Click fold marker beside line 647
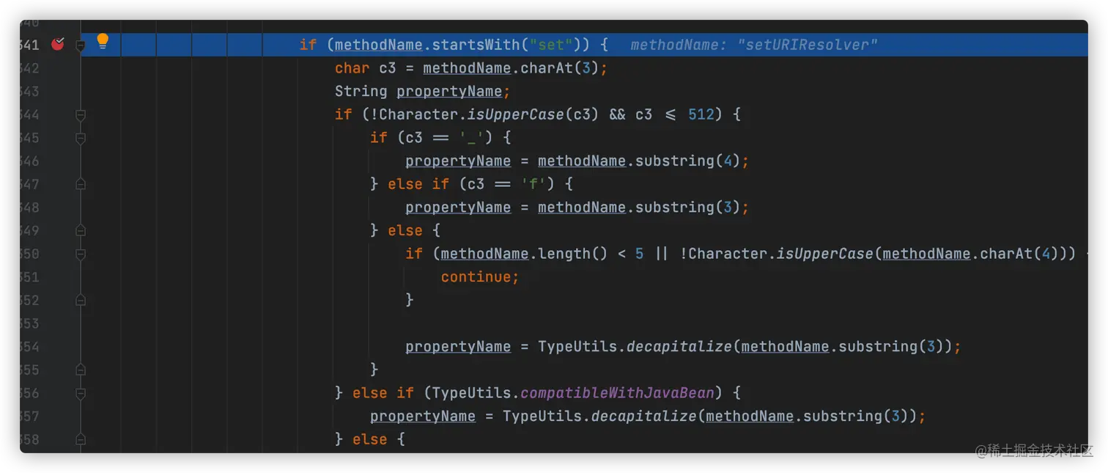1108x473 pixels. click(x=81, y=184)
